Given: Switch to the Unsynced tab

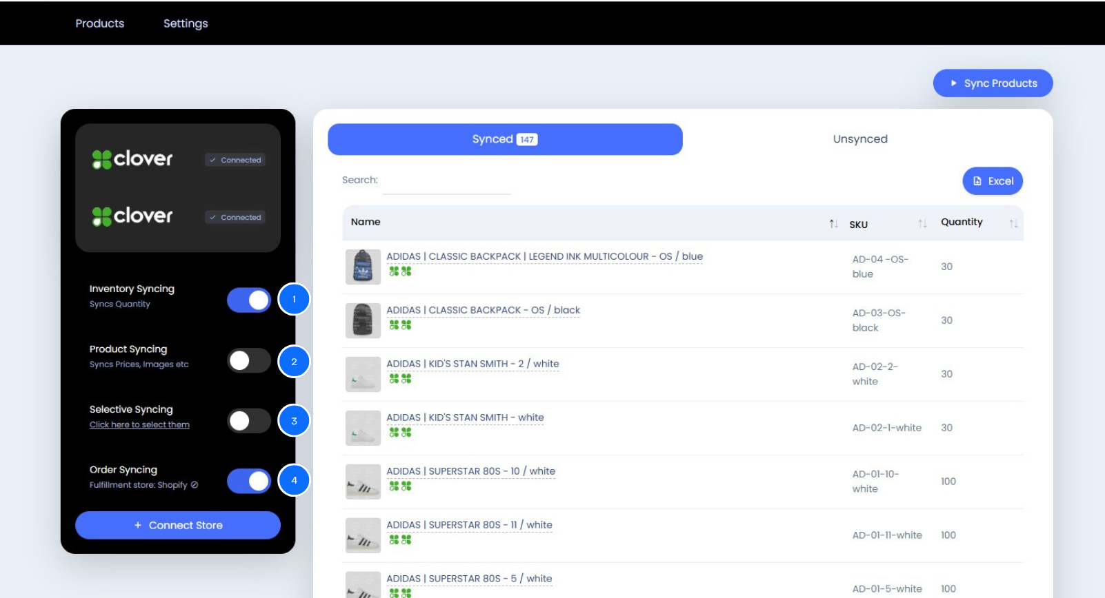Looking at the screenshot, I should [x=859, y=139].
